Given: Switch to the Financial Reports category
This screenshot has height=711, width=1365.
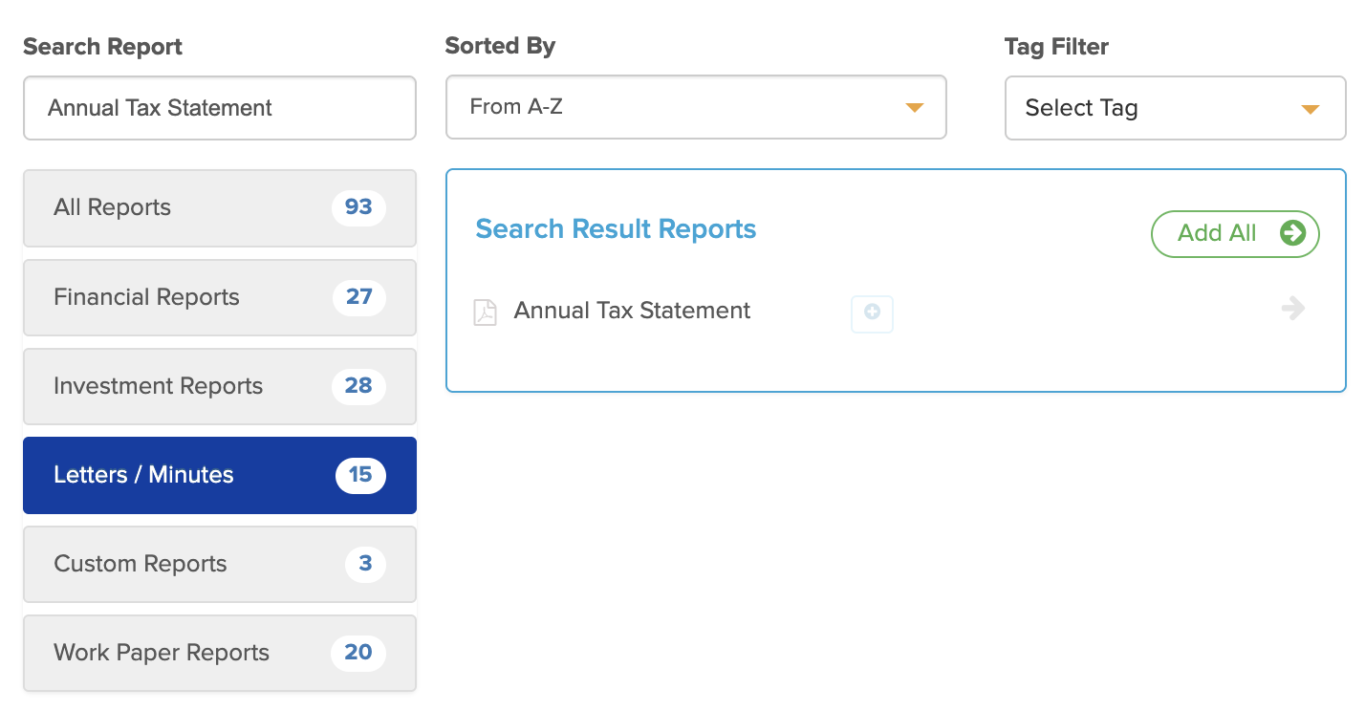Looking at the screenshot, I should click(x=220, y=297).
